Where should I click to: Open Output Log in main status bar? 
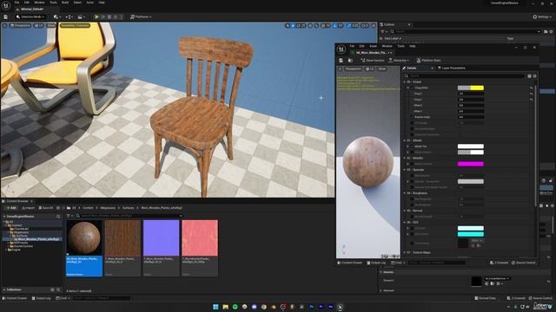point(41,298)
